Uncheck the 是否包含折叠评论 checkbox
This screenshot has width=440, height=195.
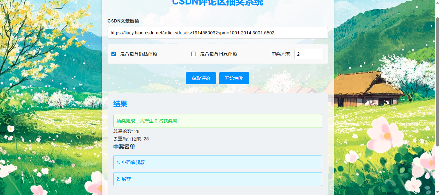pyautogui.click(x=114, y=54)
